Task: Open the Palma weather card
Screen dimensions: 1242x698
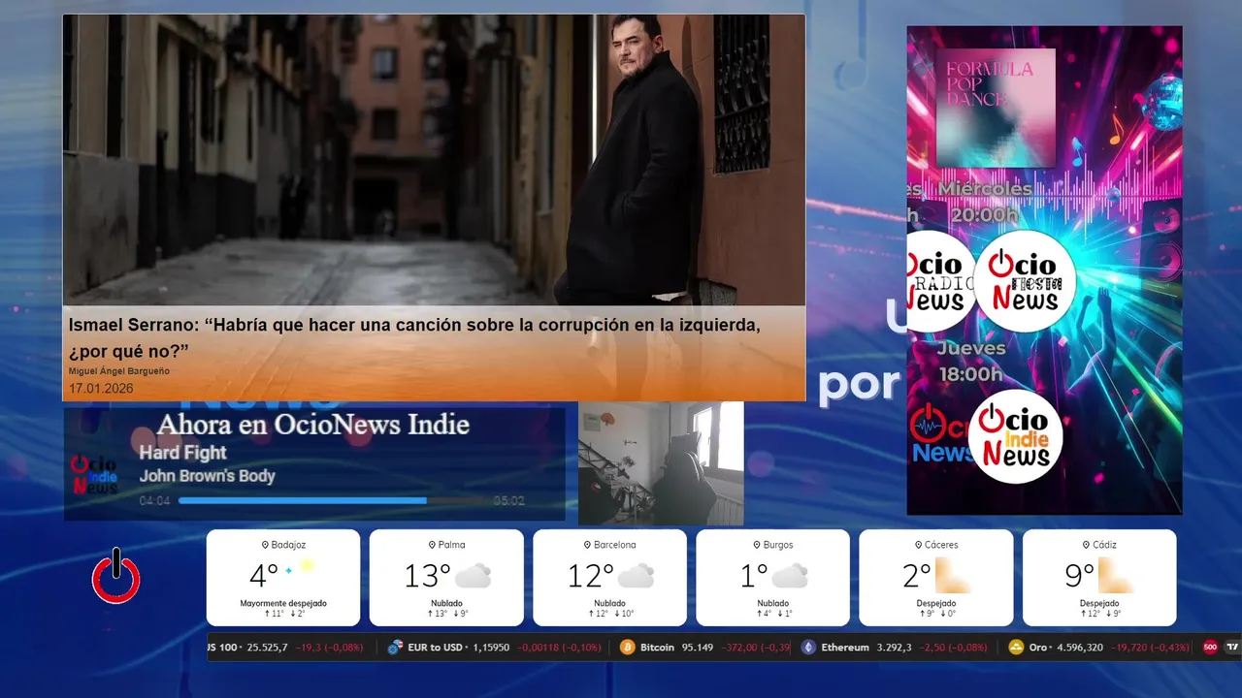Action: 446,578
